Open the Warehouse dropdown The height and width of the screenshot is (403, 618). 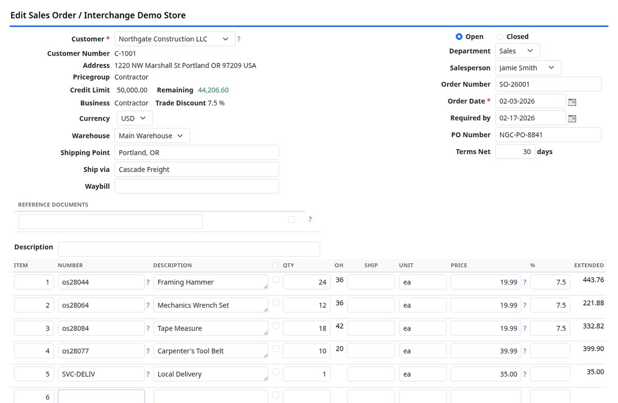152,136
